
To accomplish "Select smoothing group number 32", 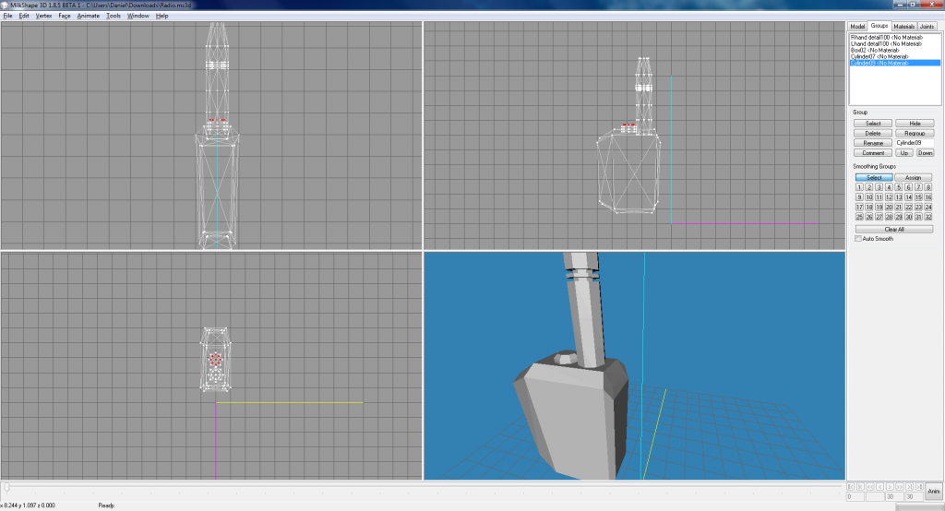I will (928, 217).
